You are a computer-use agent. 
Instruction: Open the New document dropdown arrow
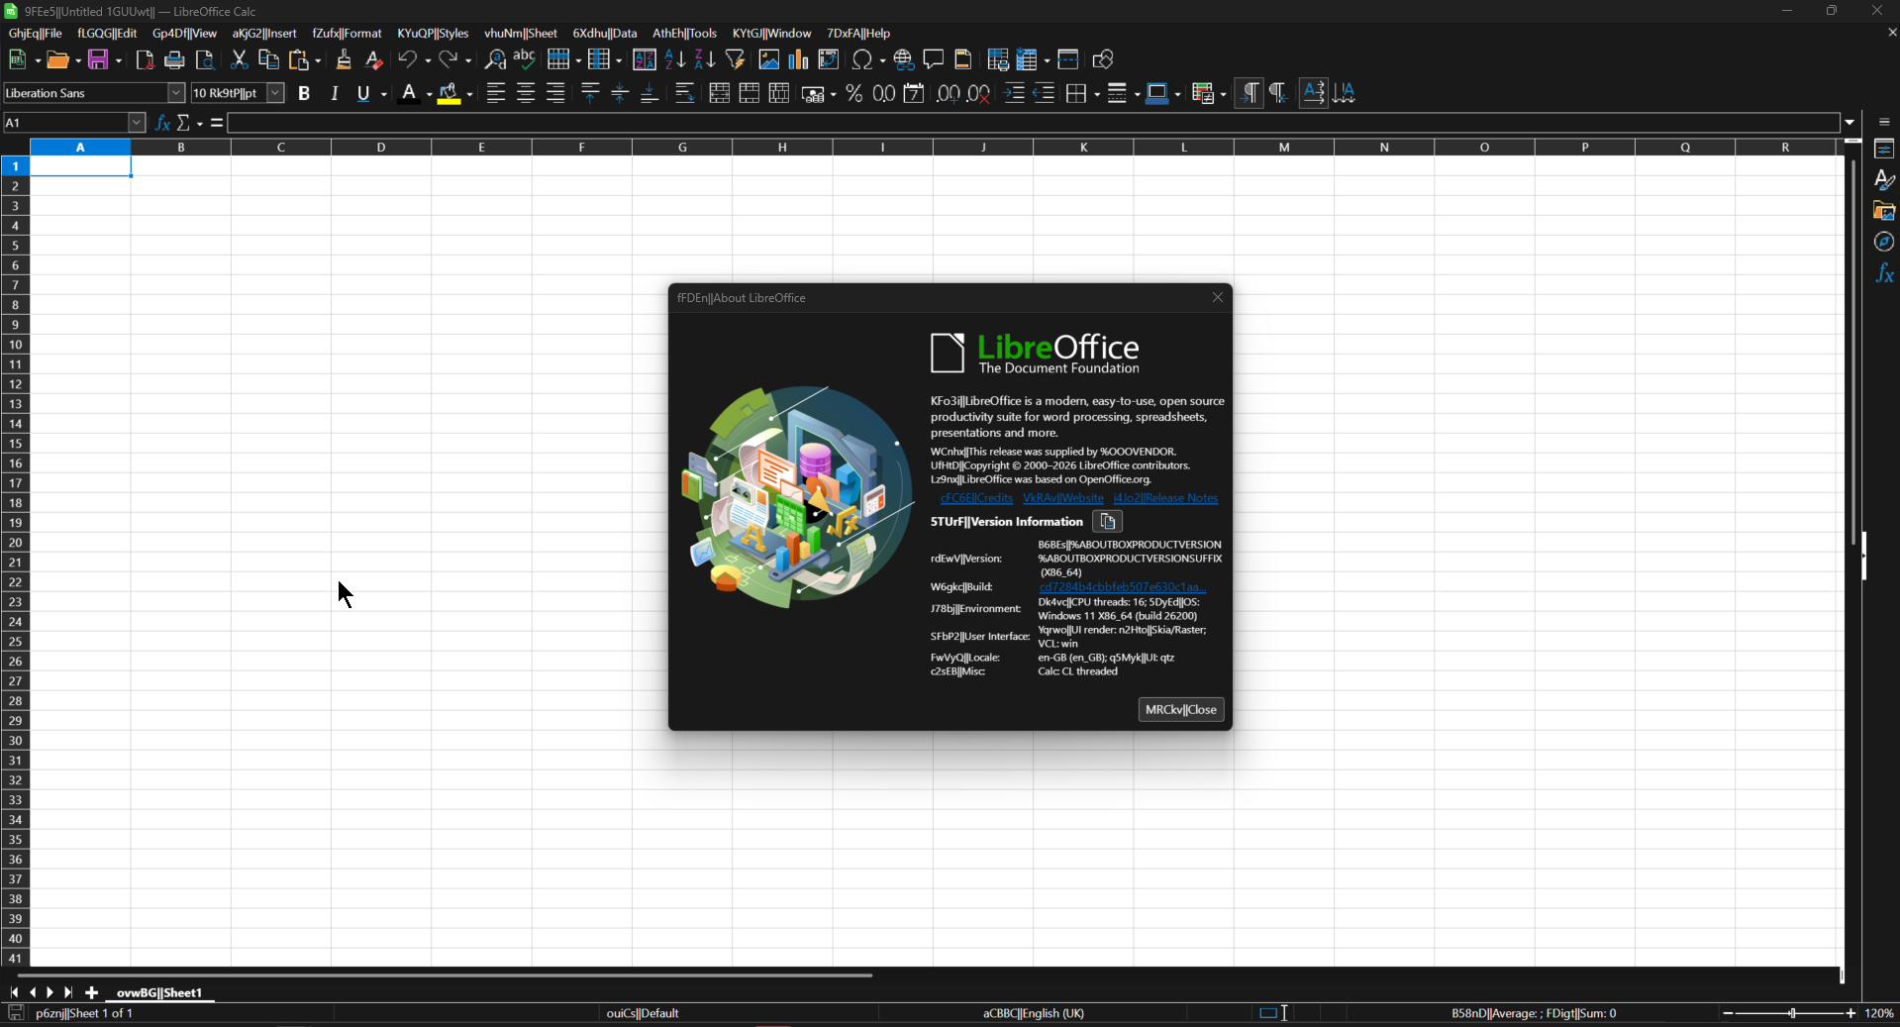tap(38, 60)
